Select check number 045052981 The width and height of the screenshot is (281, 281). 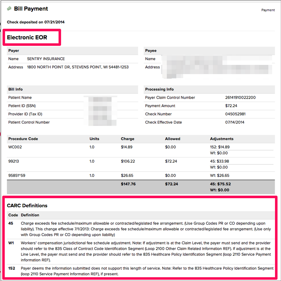235,114
